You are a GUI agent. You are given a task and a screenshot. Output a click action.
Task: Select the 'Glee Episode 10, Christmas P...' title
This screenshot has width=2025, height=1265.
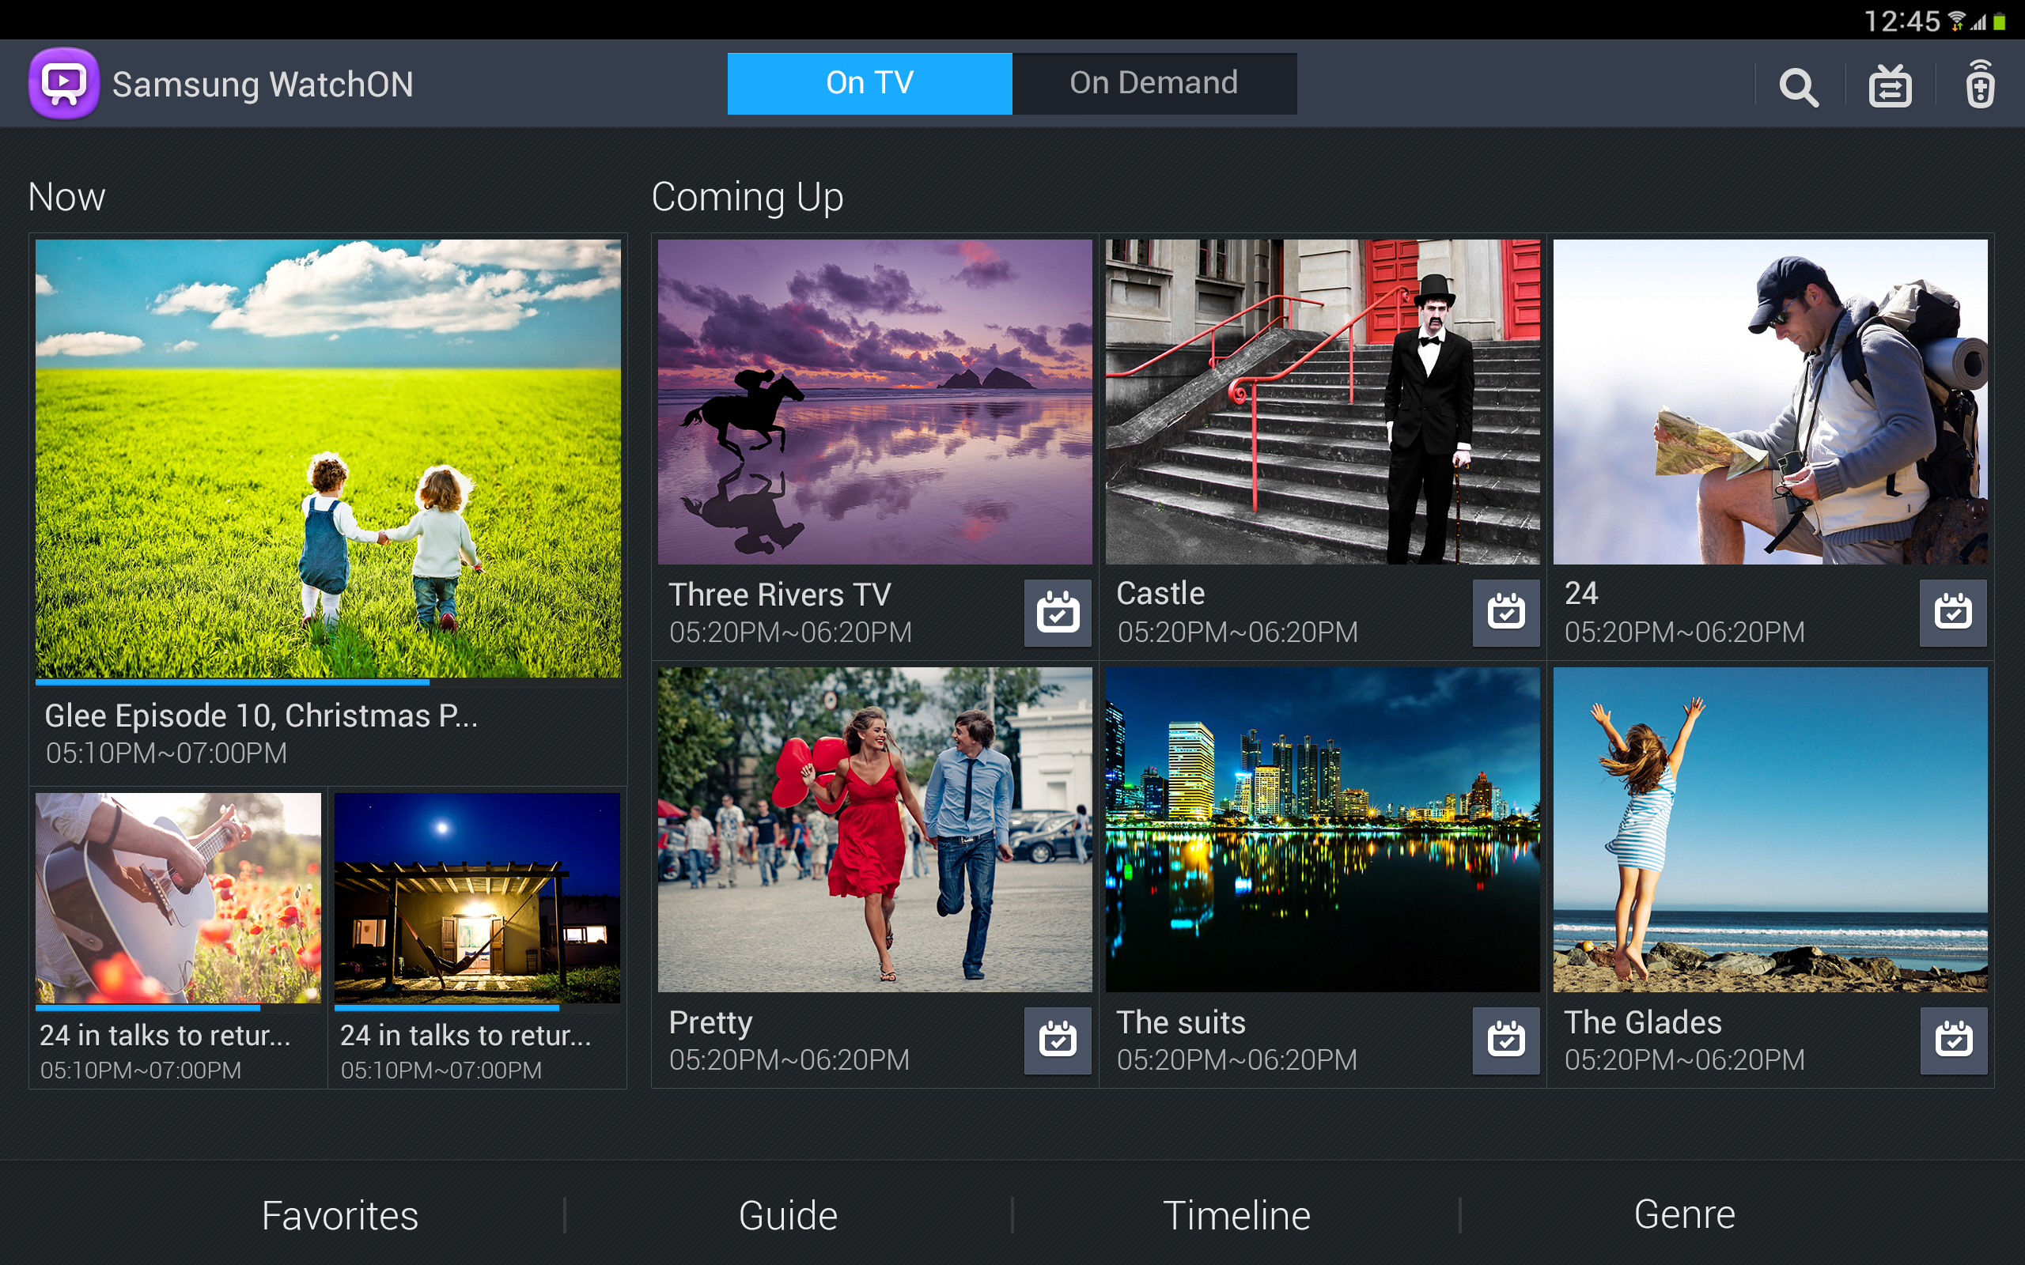(261, 716)
